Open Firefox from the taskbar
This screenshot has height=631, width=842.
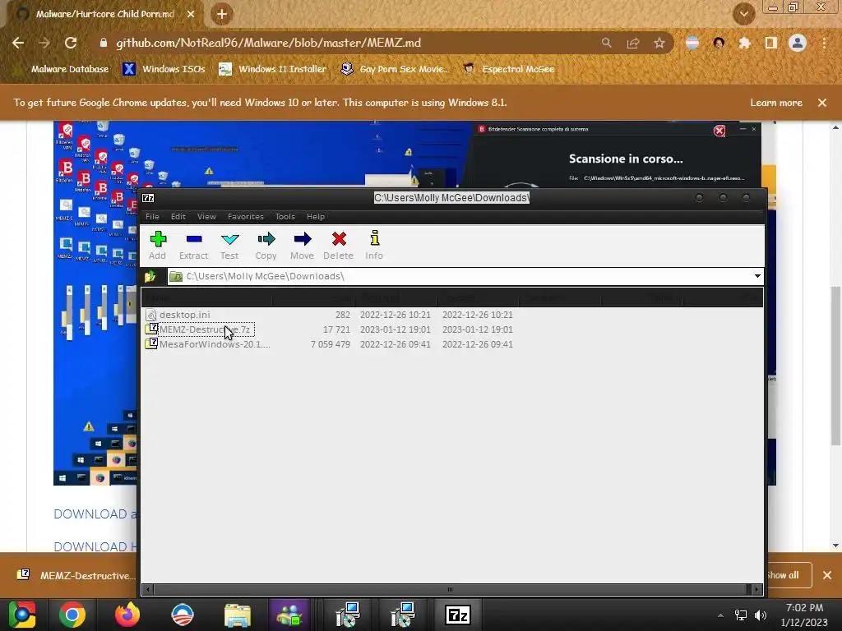tap(127, 615)
